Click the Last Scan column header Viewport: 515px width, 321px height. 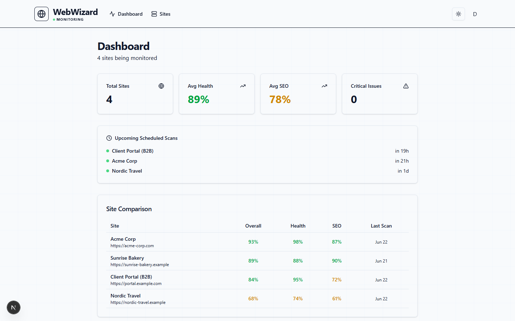pyautogui.click(x=381, y=226)
